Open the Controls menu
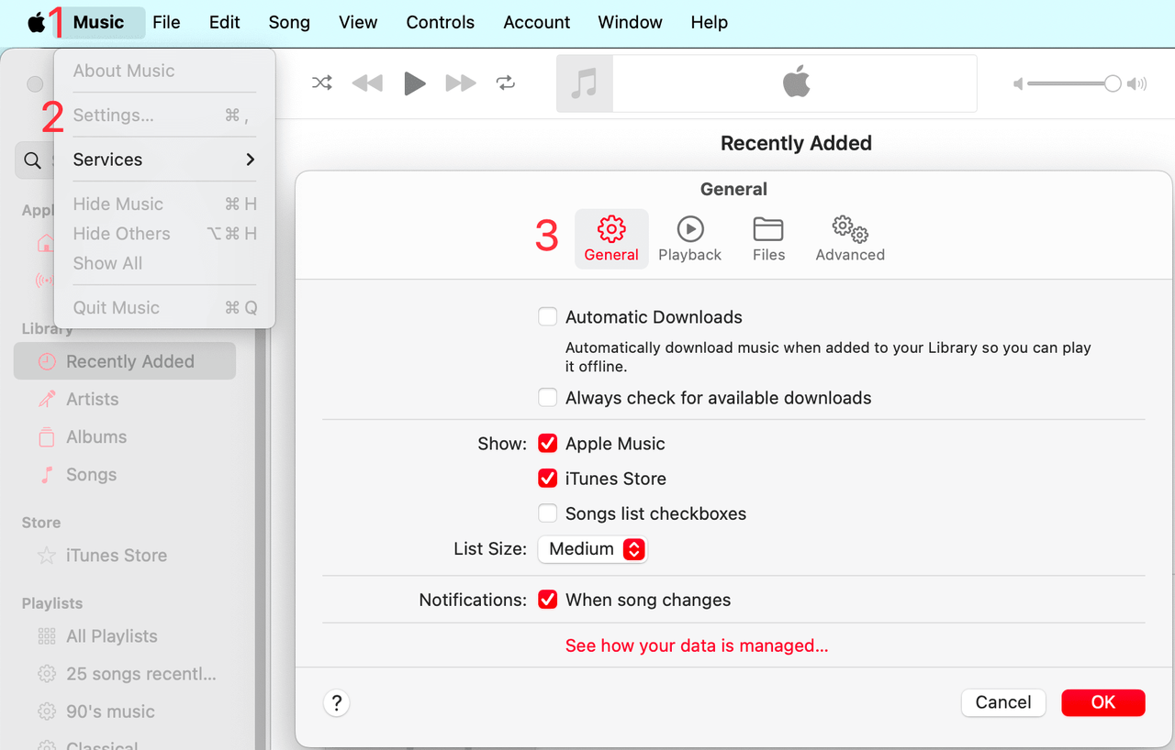 pos(441,22)
